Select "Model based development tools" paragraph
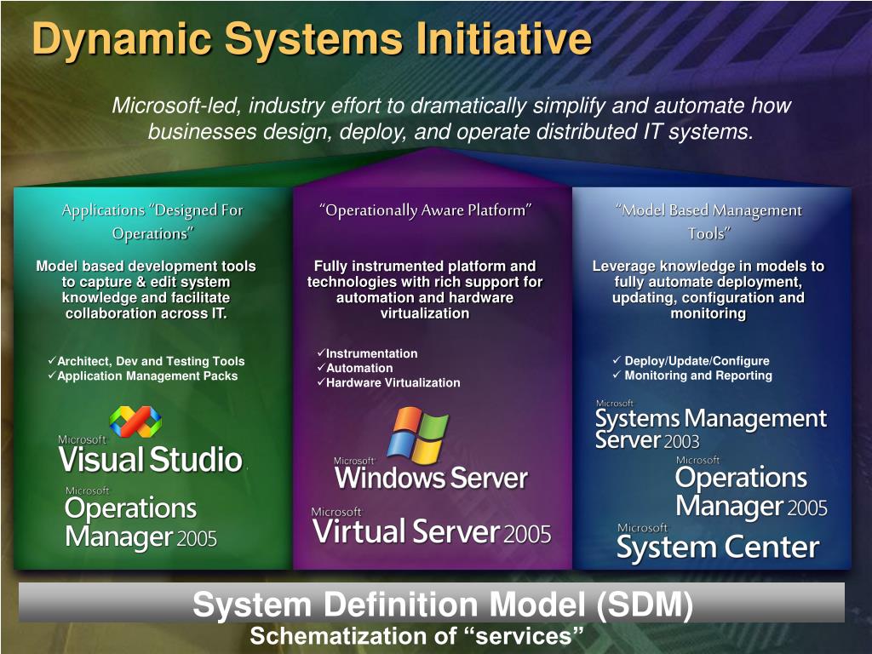 coord(146,290)
